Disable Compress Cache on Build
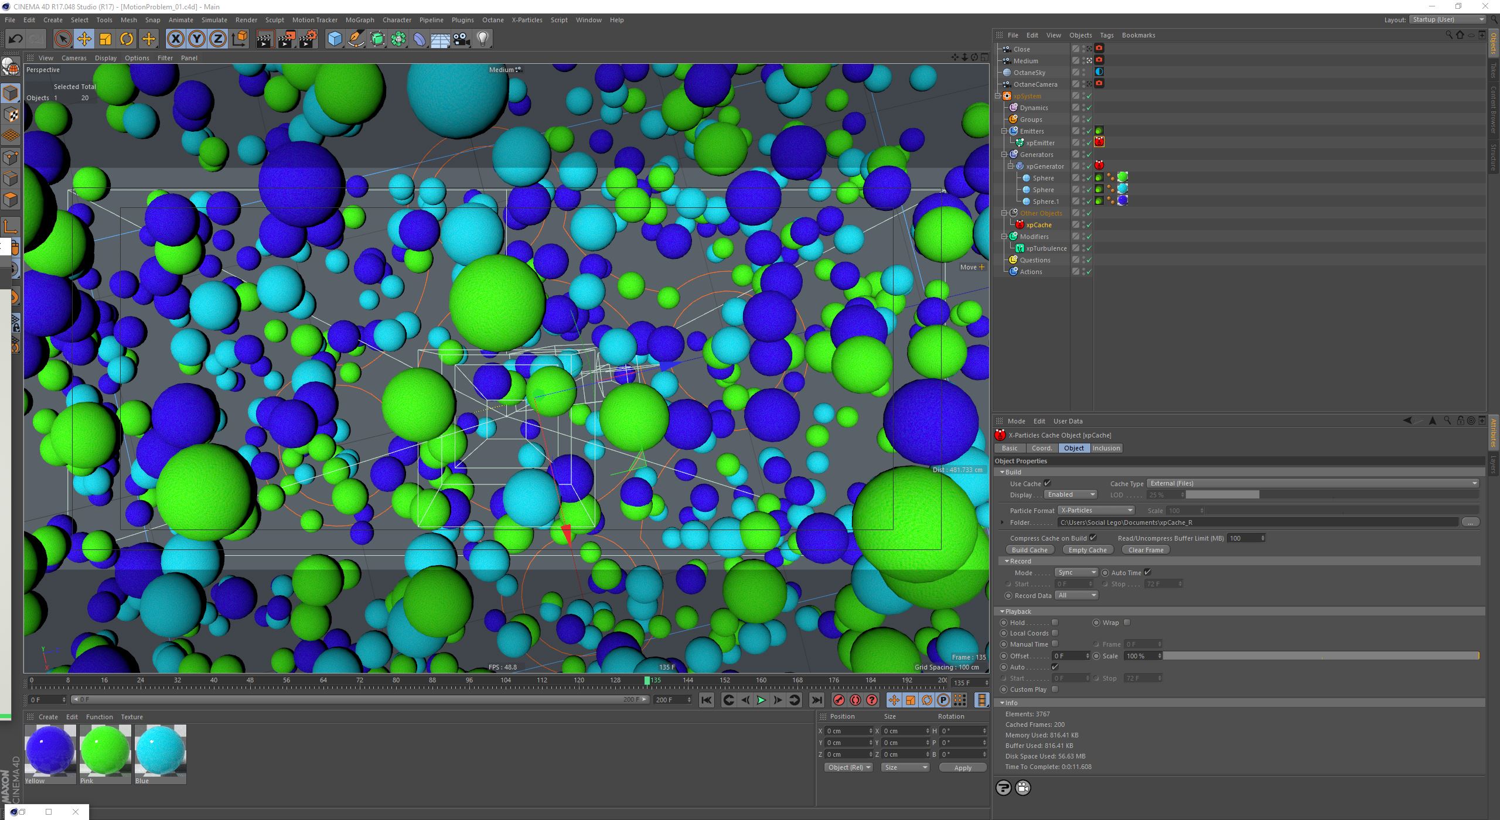The image size is (1500, 820). tap(1093, 538)
